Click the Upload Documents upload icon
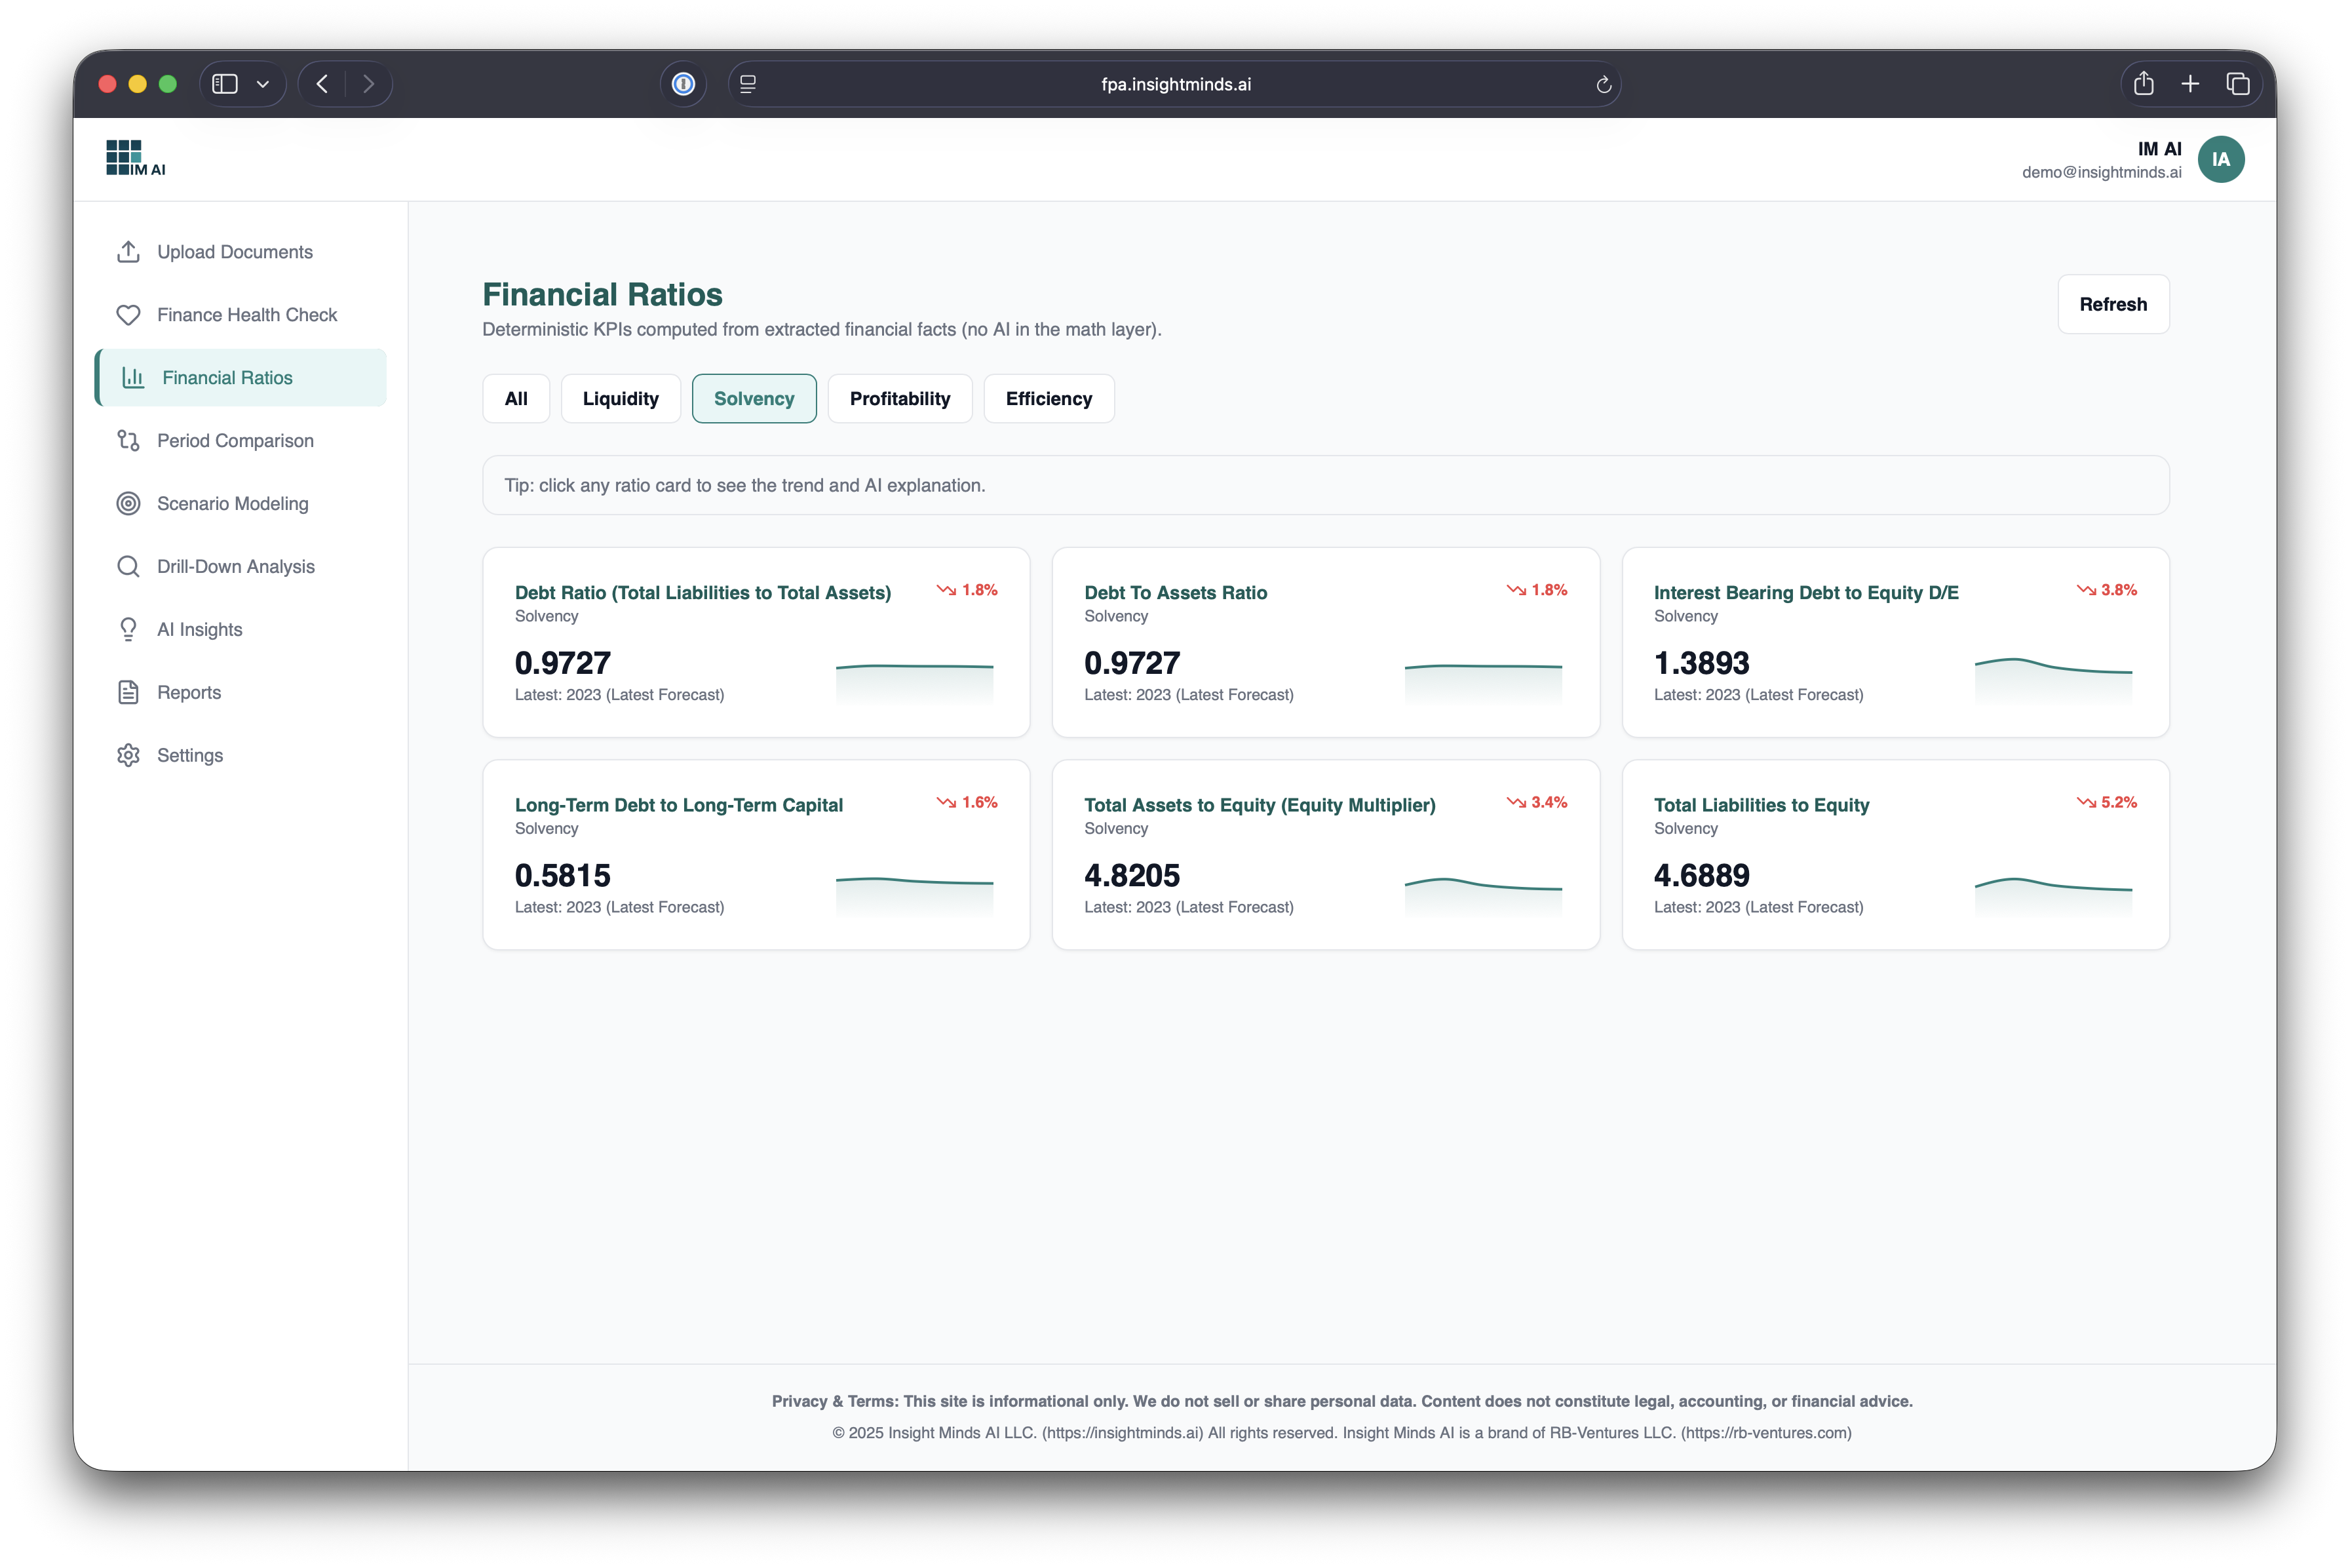2350x1568 pixels. (x=128, y=252)
